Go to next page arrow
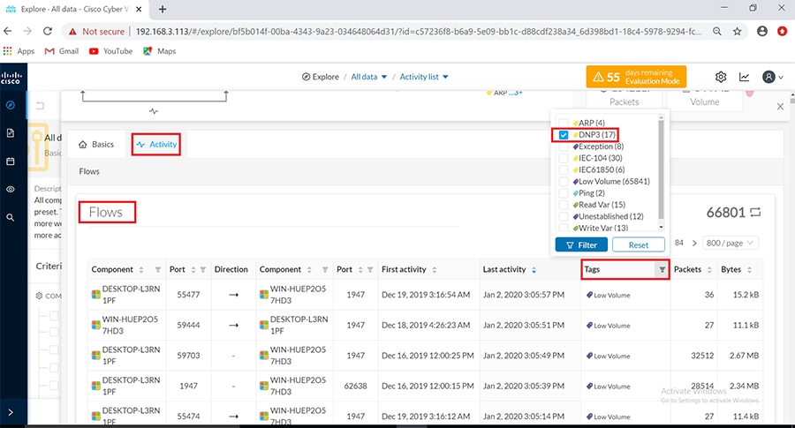Image resolution: width=795 pixels, height=428 pixels. (694, 244)
